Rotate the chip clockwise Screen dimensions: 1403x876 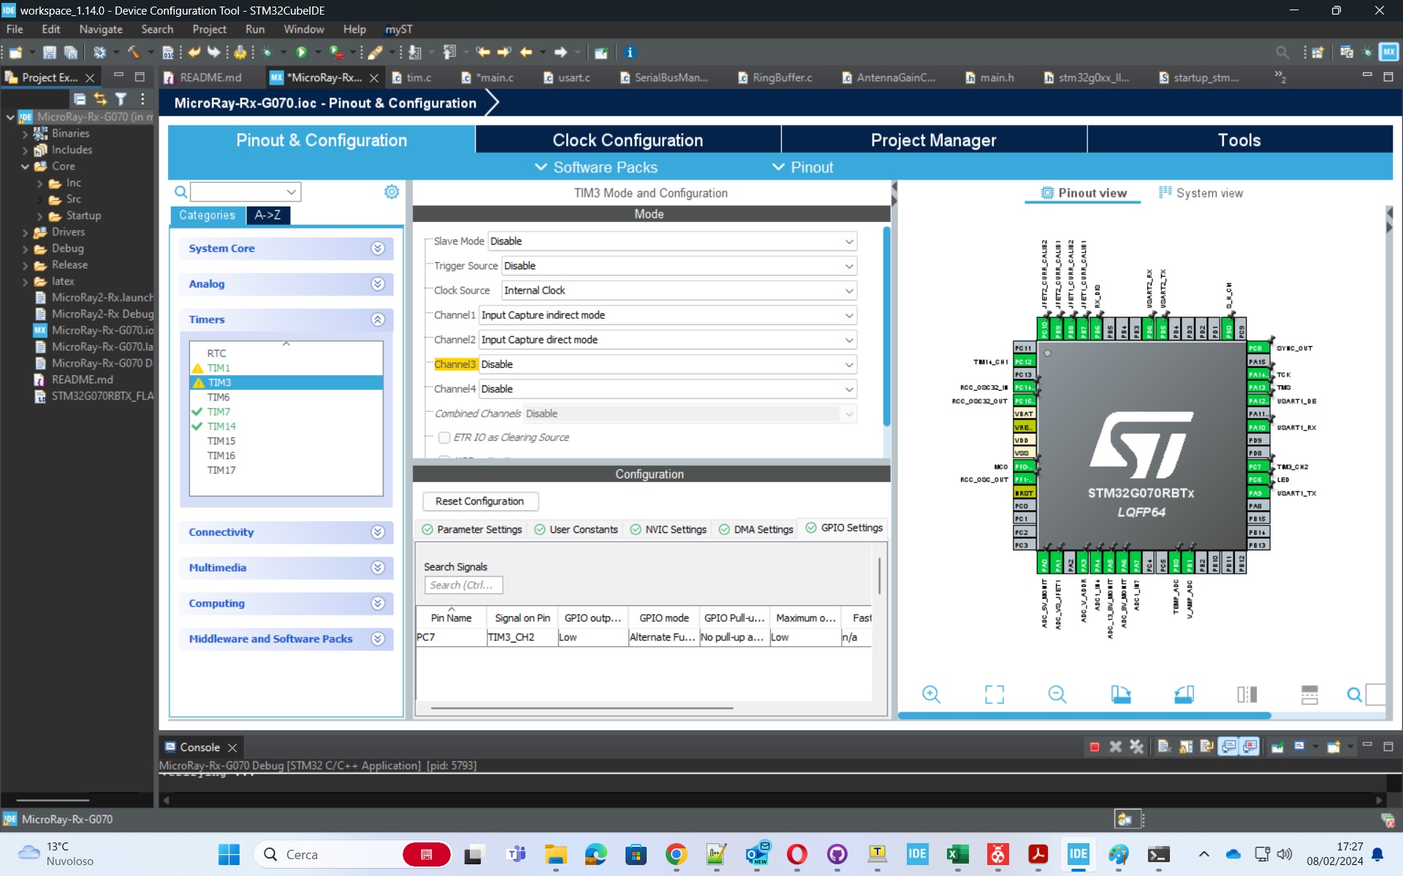coord(1120,694)
